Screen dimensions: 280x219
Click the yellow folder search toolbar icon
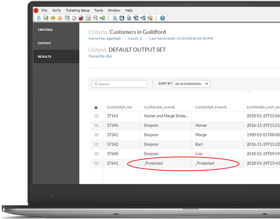point(150,18)
